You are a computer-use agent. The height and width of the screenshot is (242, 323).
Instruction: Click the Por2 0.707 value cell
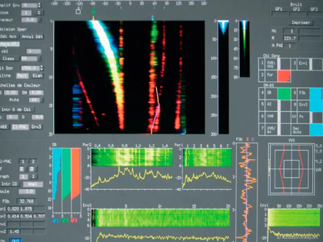(x=39, y=216)
